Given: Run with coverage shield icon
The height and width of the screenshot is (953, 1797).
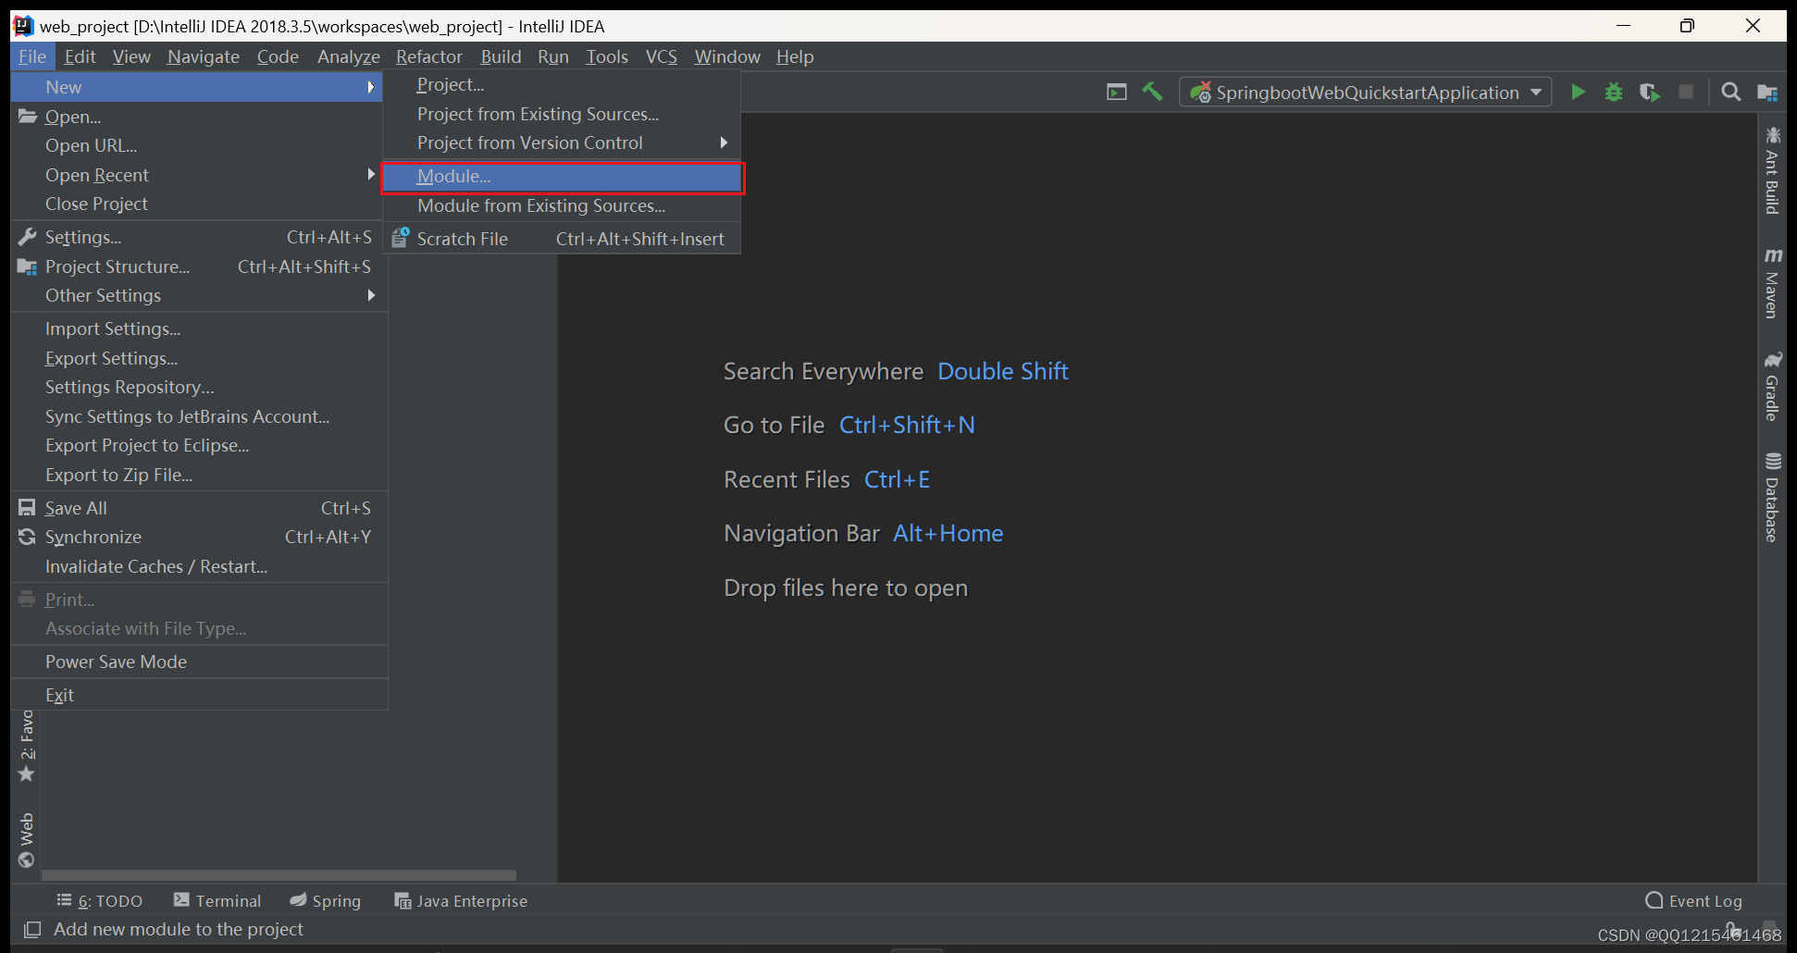Looking at the screenshot, I should [1650, 92].
